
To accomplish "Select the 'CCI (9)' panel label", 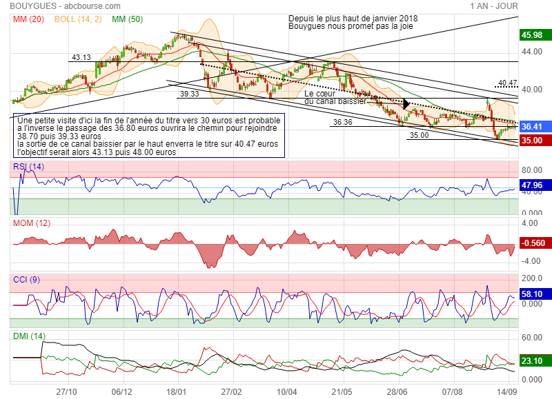I will pos(26,280).
